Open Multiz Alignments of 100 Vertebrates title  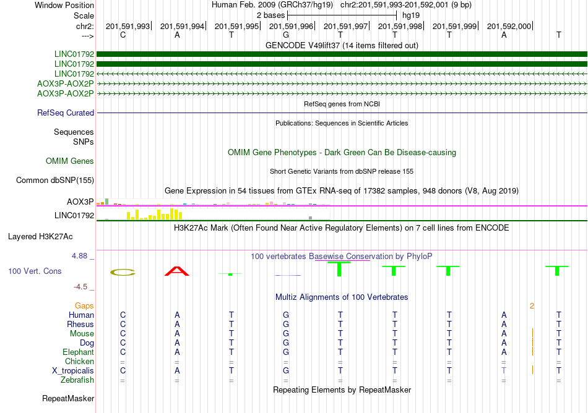coord(342,297)
